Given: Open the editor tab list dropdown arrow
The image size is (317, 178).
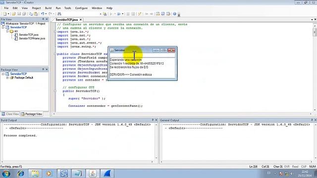Looking at the screenshot, I should point(312,20).
